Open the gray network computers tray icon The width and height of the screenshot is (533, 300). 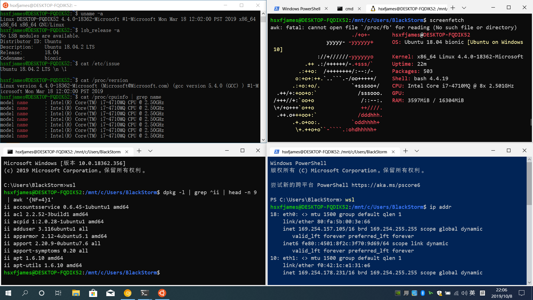coord(406,293)
